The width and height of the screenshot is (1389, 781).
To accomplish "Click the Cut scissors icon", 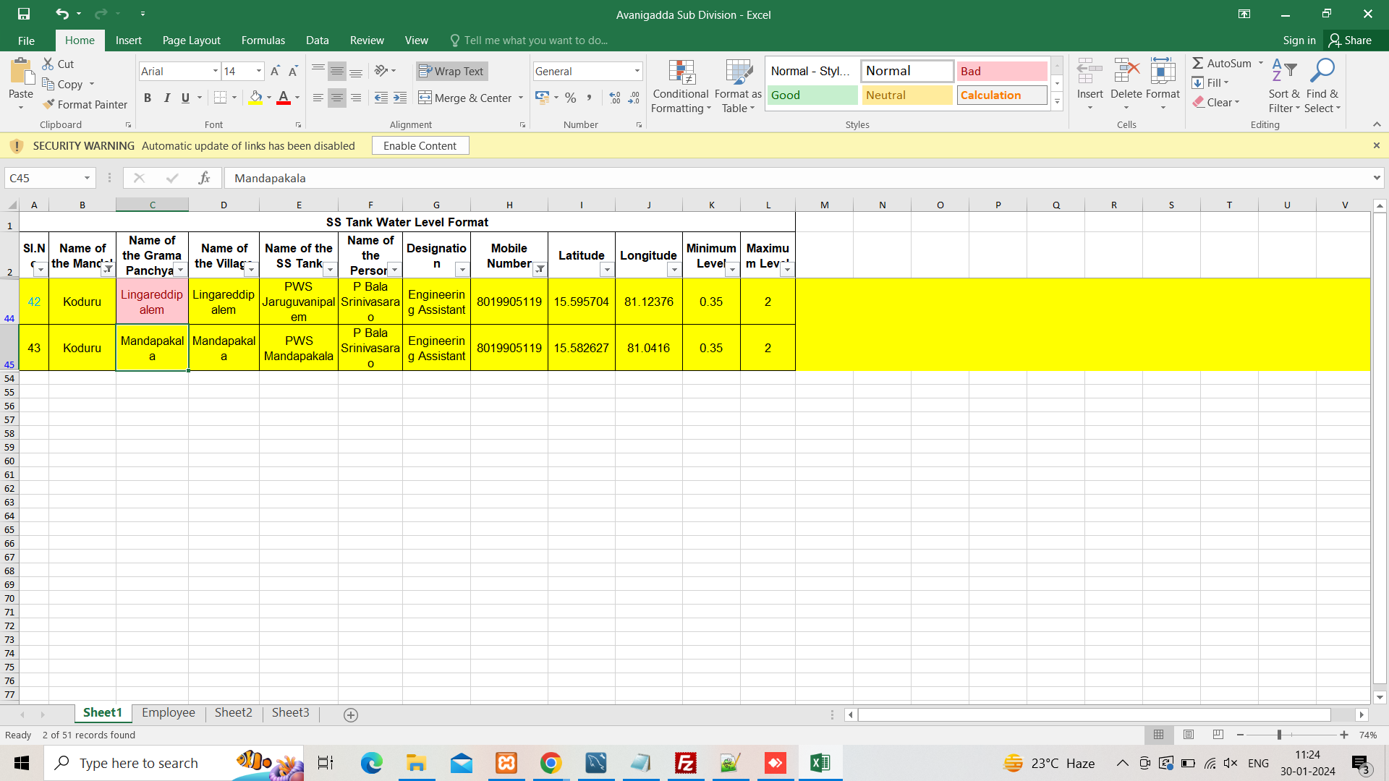I will tap(48, 64).
